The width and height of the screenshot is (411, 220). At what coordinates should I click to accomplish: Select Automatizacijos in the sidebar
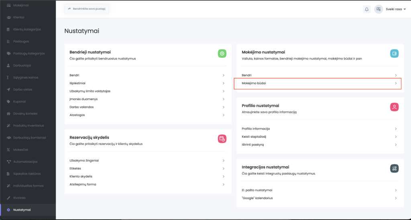[x=25, y=162]
